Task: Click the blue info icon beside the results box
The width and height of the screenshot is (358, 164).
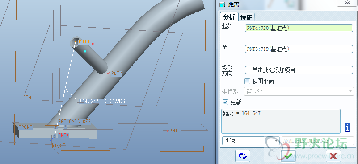Action: tap(347, 127)
